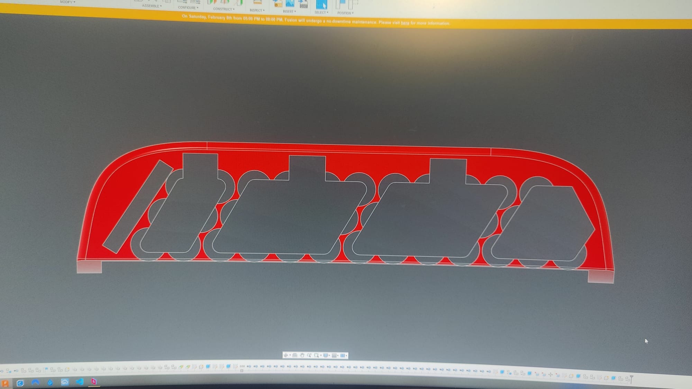The image size is (692, 389).
Task: Open the INSPECT menu
Action: click(x=257, y=11)
